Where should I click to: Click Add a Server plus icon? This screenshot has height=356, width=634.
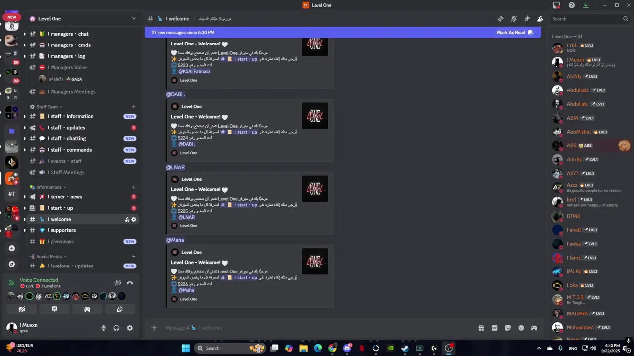point(12,248)
